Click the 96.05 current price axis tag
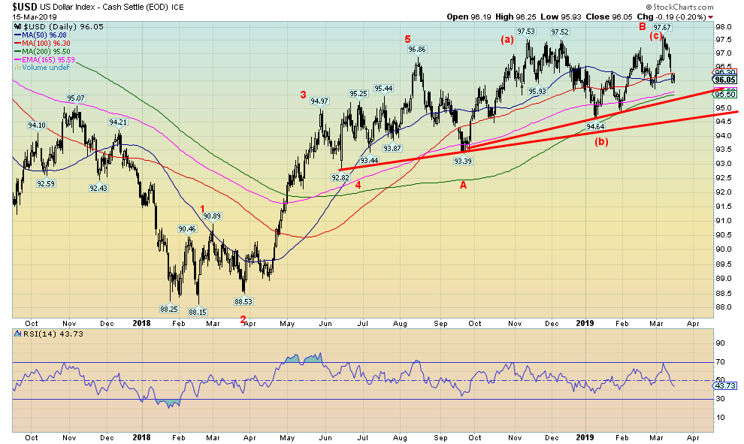The height and width of the screenshot is (444, 744). pos(725,80)
